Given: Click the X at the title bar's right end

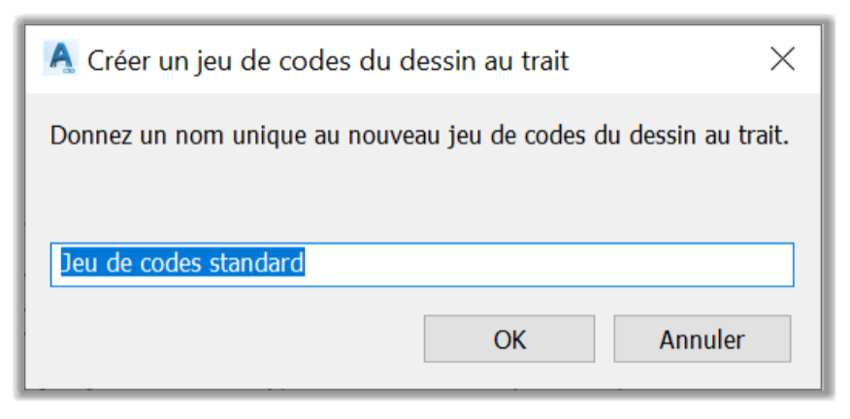Looking at the screenshot, I should 782,59.
